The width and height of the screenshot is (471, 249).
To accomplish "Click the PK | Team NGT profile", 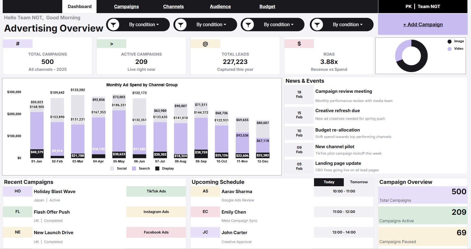I will tap(423, 7).
